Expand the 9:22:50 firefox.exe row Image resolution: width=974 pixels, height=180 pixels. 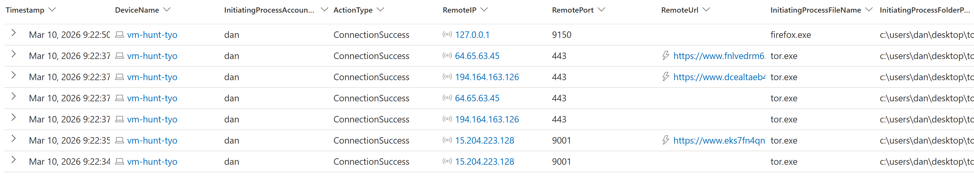14,33
